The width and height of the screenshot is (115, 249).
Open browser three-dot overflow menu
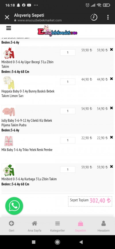click(108, 17)
